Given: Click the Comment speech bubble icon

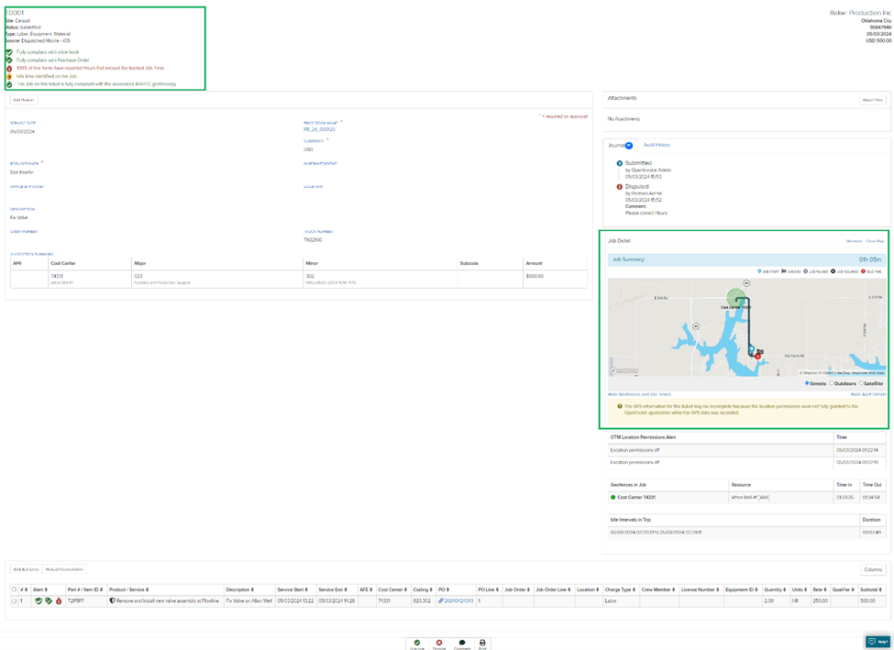Looking at the screenshot, I should coord(461,643).
